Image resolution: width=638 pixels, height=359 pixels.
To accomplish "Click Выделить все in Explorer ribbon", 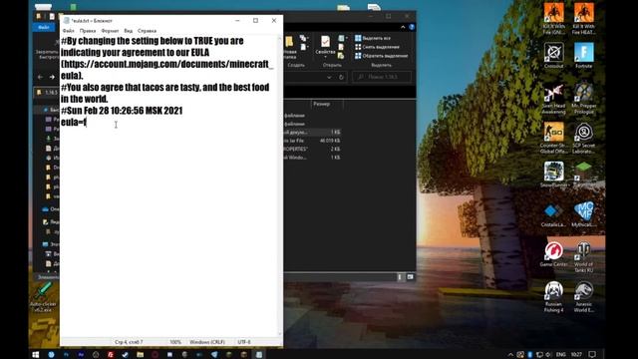I will [372, 38].
